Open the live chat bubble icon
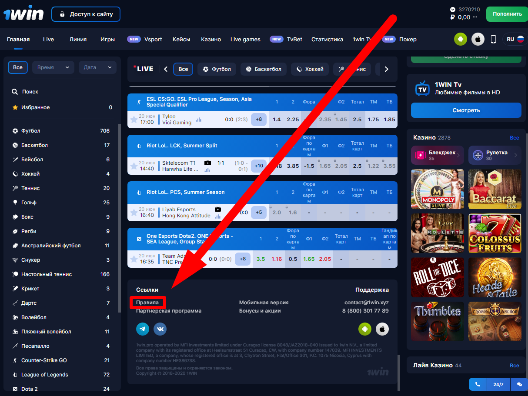This screenshot has height=396, width=528. tap(519, 385)
